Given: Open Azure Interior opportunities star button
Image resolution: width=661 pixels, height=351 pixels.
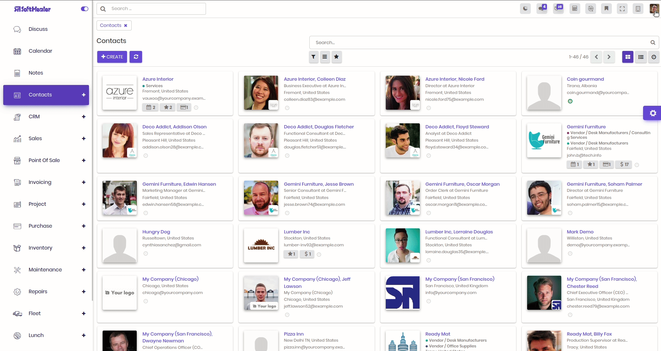Looking at the screenshot, I should pos(168,107).
